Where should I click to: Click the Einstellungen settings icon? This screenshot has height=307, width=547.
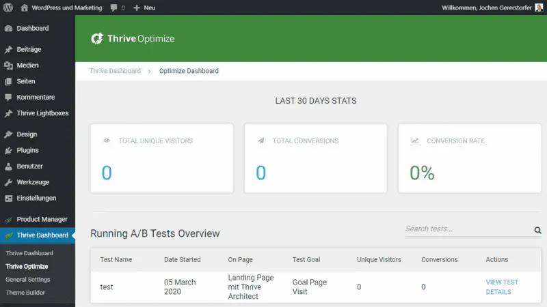[8, 199]
